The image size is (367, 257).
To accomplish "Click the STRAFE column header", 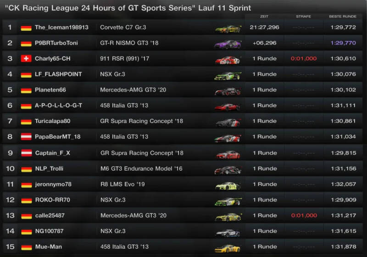I will (303, 17).
